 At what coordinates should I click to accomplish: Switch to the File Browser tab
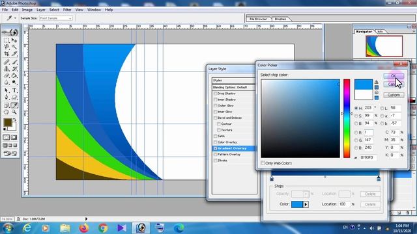pos(258,19)
